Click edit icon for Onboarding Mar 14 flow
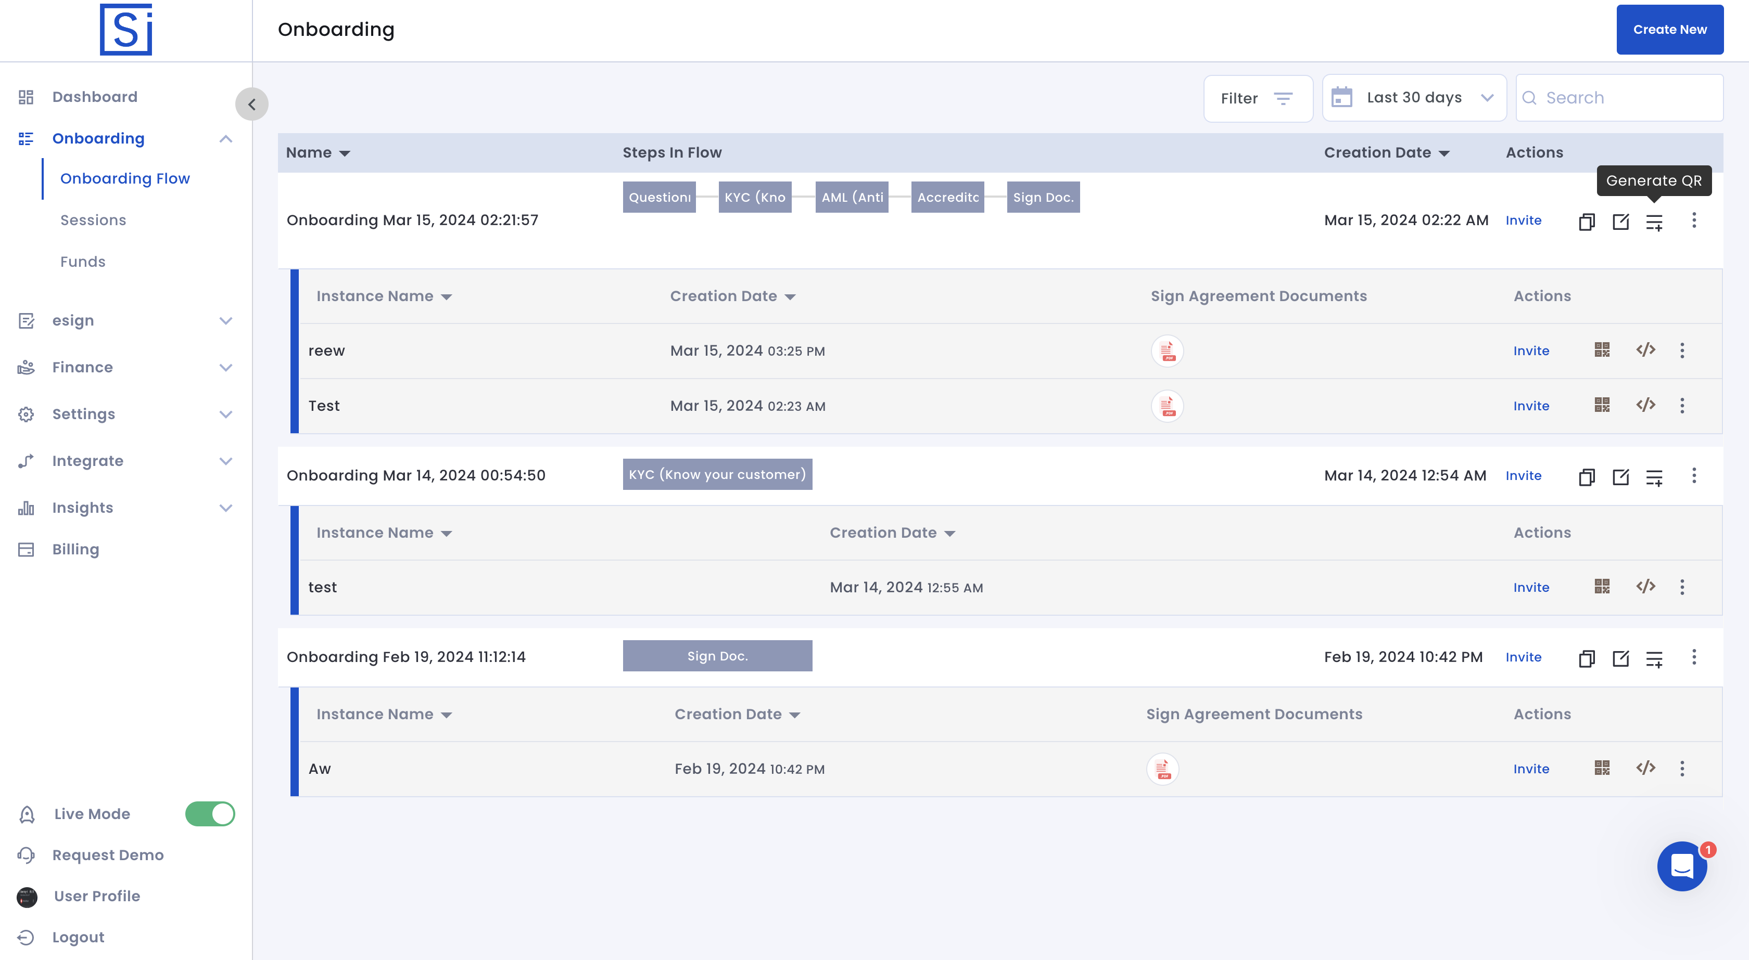 pos(1620,476)
